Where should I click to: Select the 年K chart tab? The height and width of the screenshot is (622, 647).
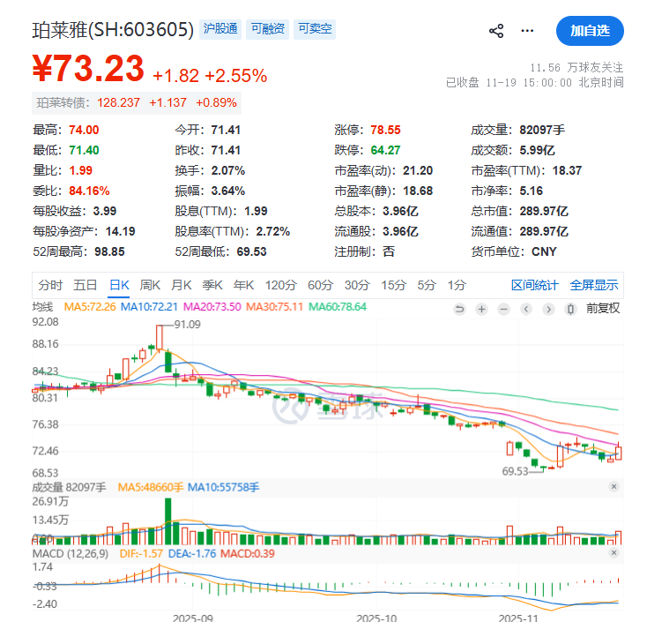243,285
